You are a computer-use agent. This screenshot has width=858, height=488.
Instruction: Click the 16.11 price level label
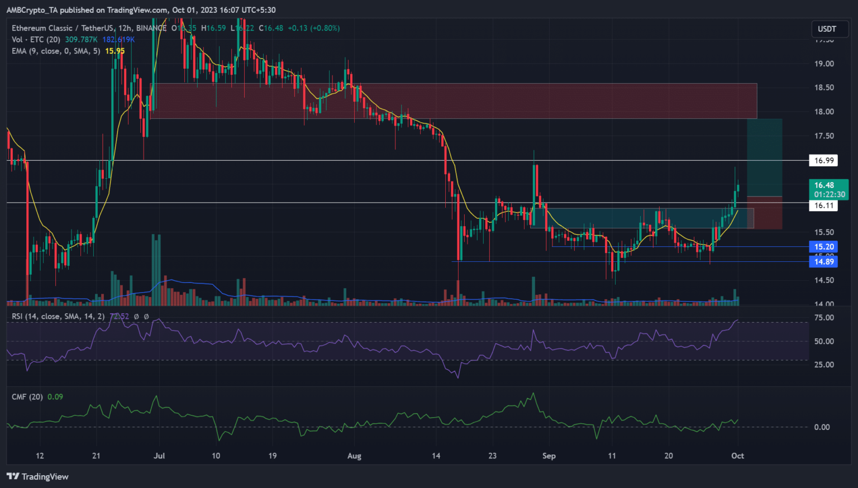click(x=824, y=205)
